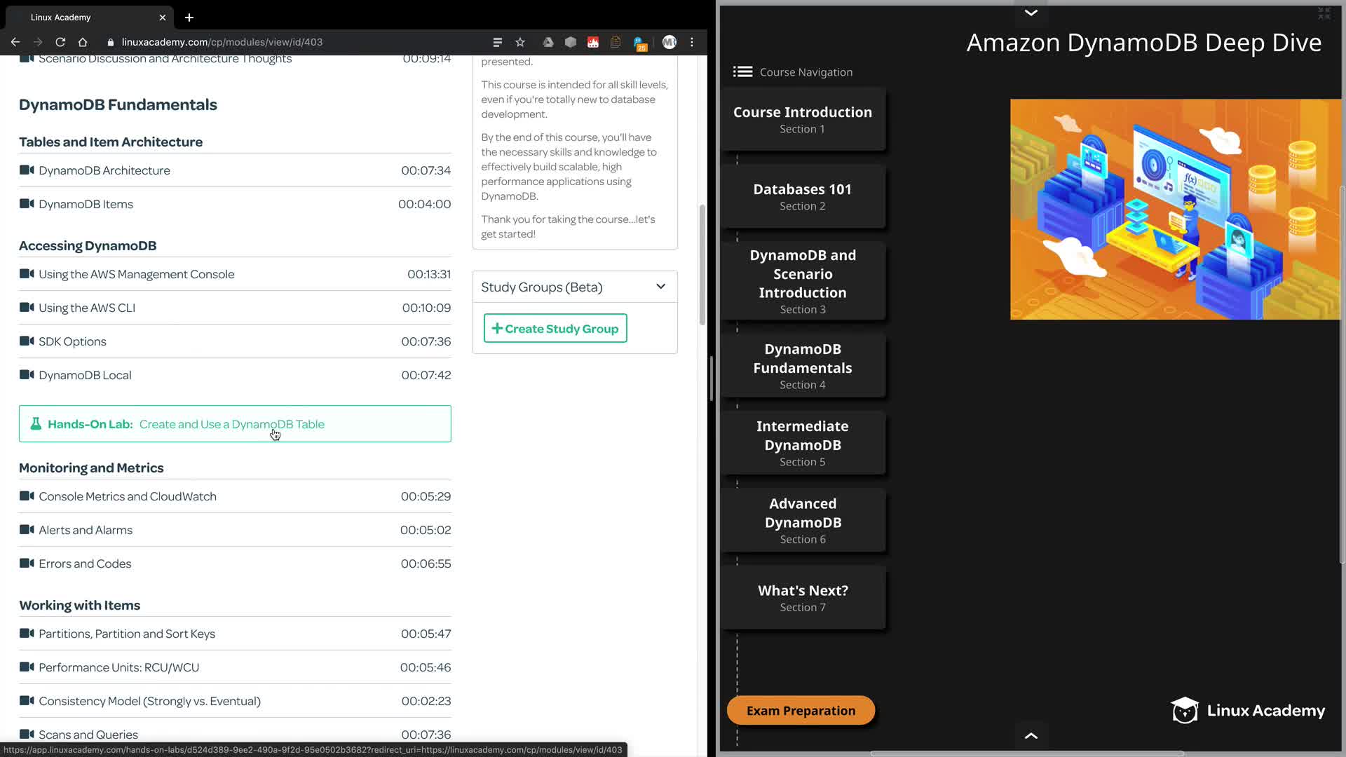
Task: Click the browser home icon
Action: (x=83, y=42)
